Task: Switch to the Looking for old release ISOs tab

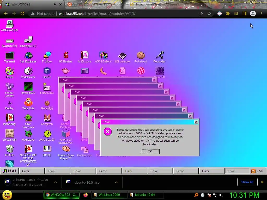Action: 95,4
